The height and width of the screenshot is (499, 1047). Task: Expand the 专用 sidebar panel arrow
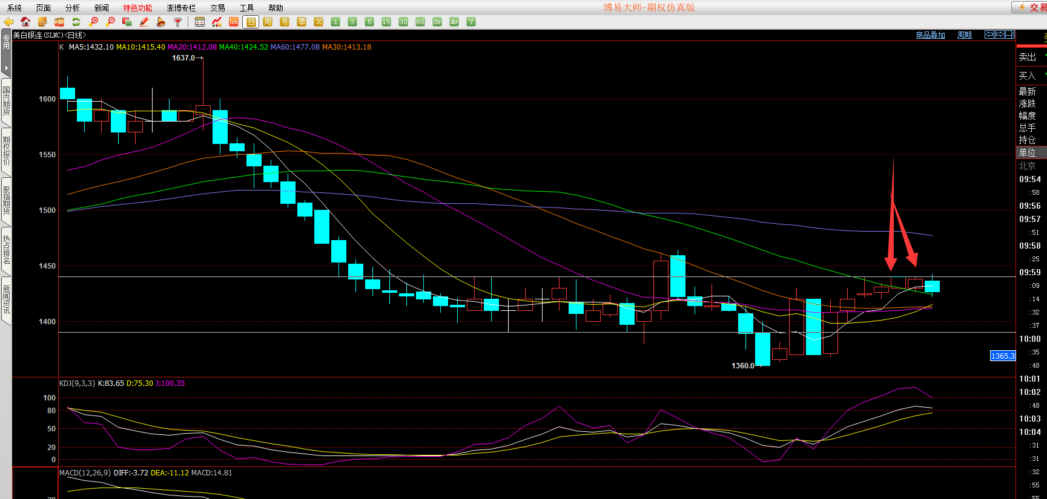(x=6, y=68)
